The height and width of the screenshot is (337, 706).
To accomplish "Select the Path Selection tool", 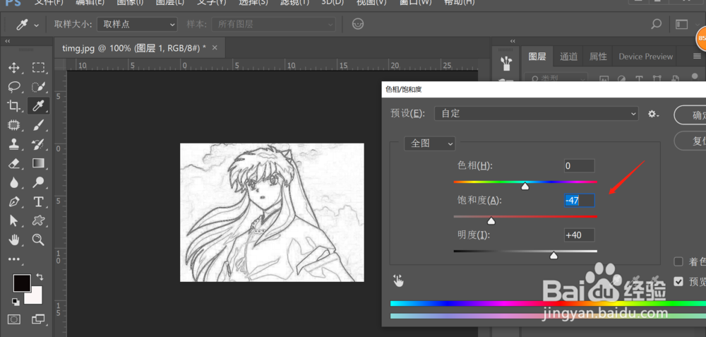I will (14, 220).
